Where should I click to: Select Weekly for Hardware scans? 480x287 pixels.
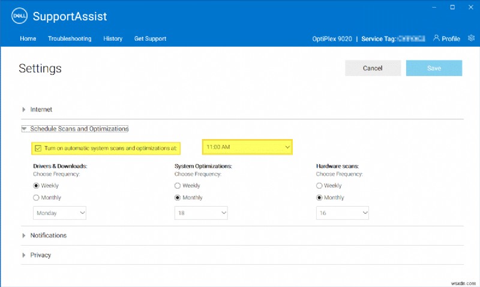pyautogui.click(x=319, y=186)
